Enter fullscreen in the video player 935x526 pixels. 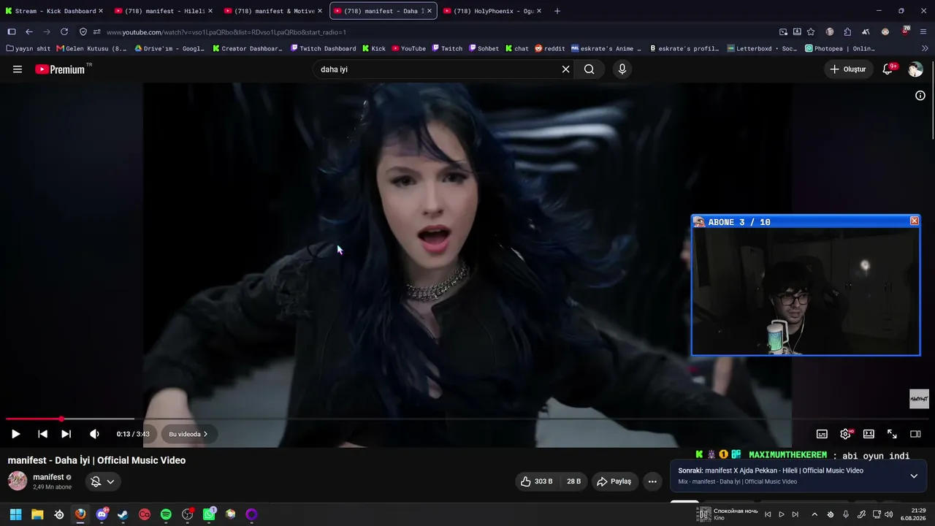click(892, 434)
